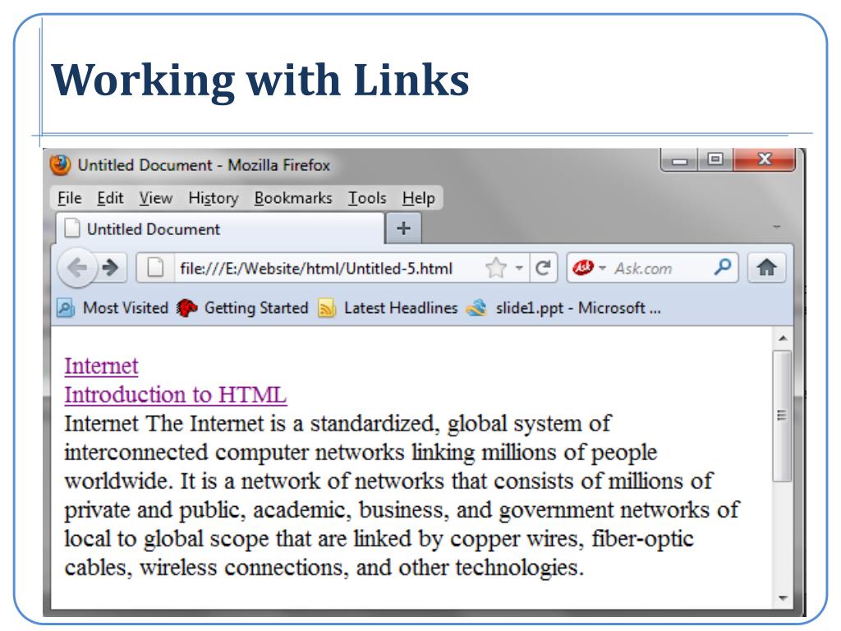Open the Getting Started bookmark label
841x631 pixels.
[256, 308]
